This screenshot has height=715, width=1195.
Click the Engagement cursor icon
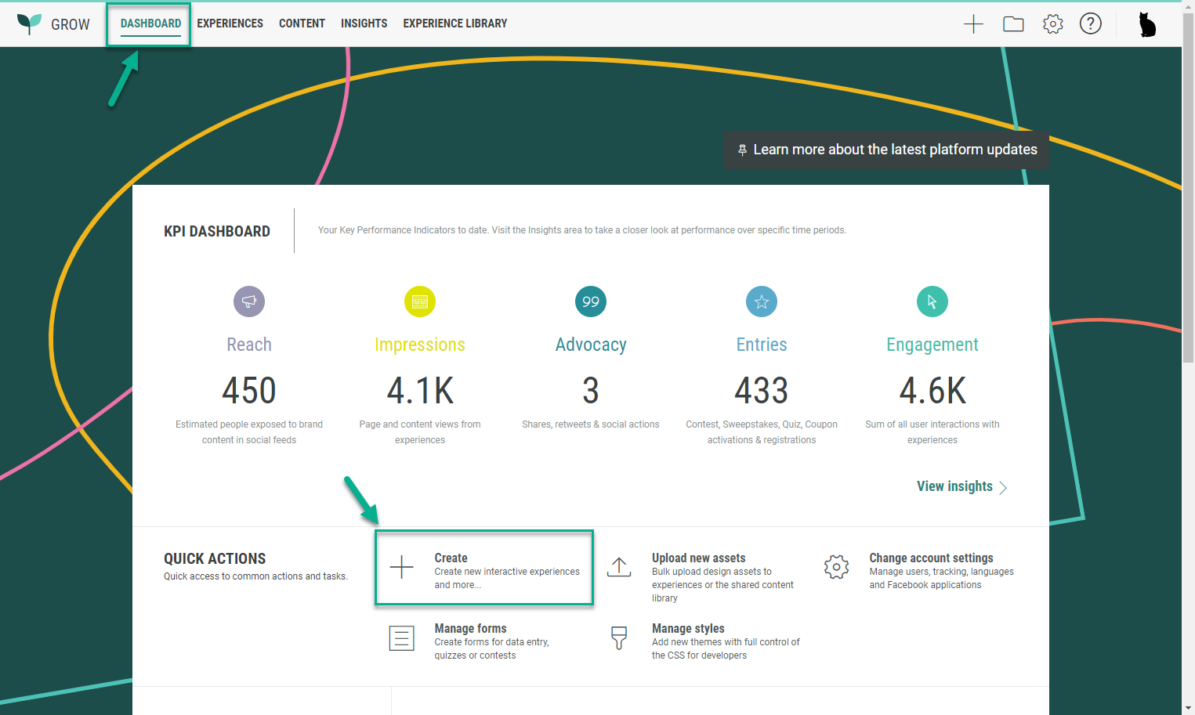click(932, 302)
